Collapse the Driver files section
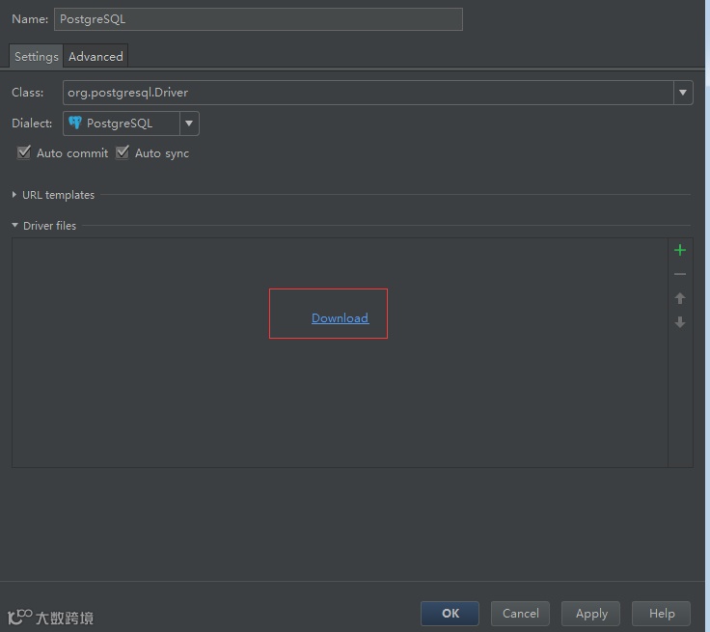 click(14, 225)
